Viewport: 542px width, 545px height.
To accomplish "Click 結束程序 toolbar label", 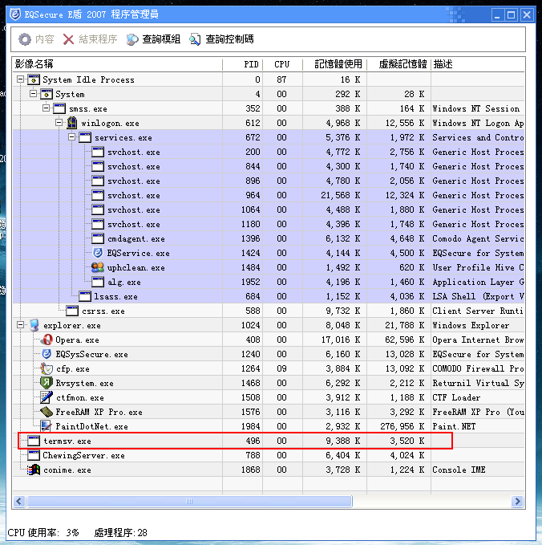I will click(98, 39).
